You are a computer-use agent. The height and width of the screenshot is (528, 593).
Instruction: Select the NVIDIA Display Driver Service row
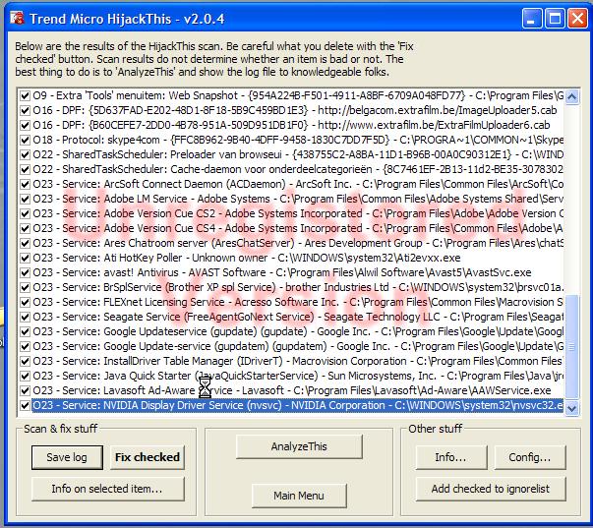298,405
